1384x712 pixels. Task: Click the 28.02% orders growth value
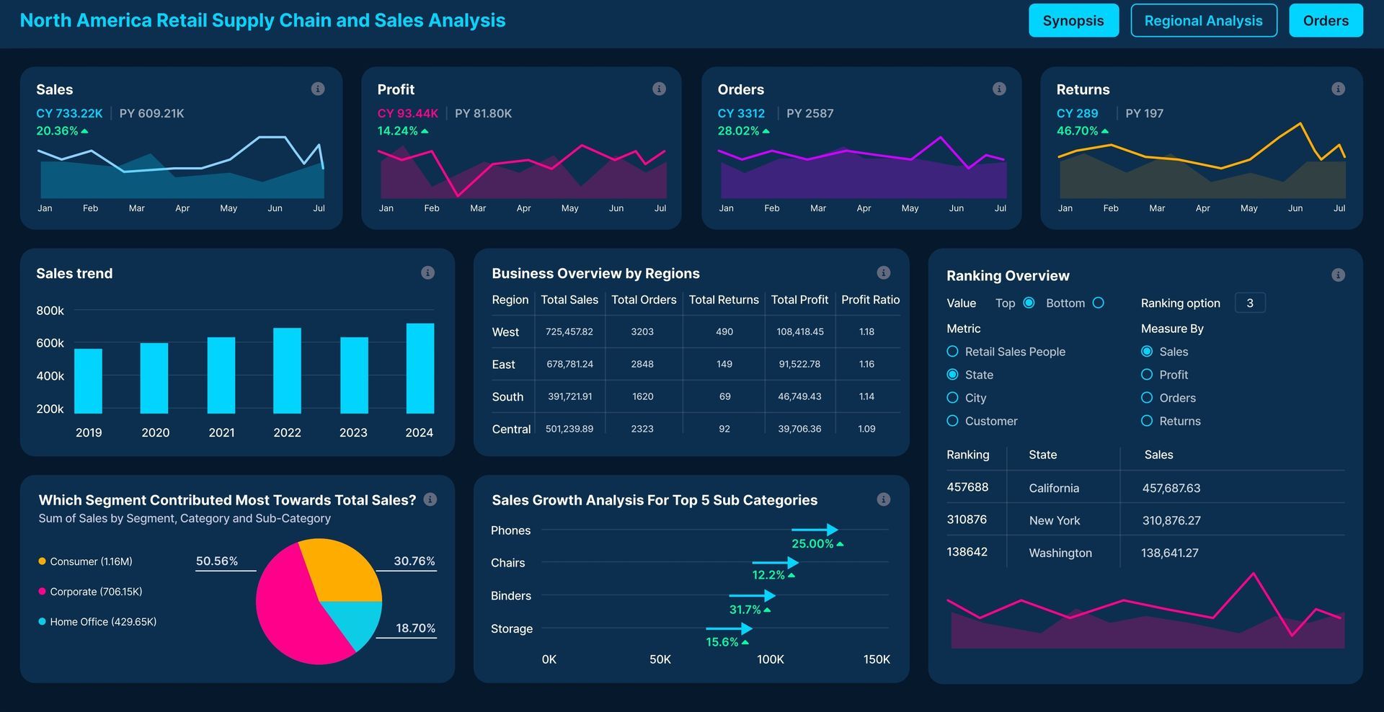pos(738,130)
